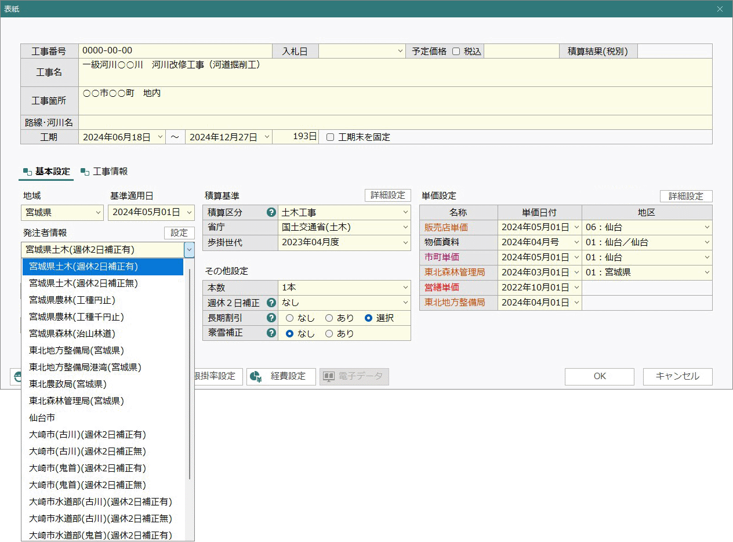Open the 地域 宮城県 dropdown
This screenshot has width=733, height=542.
(98, 213)
